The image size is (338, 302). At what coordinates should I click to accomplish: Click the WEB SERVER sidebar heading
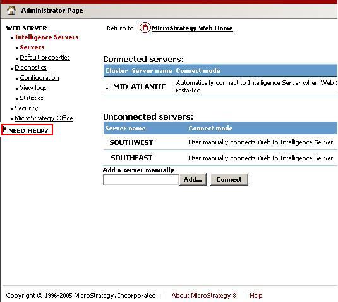click(x=27, y=28)
